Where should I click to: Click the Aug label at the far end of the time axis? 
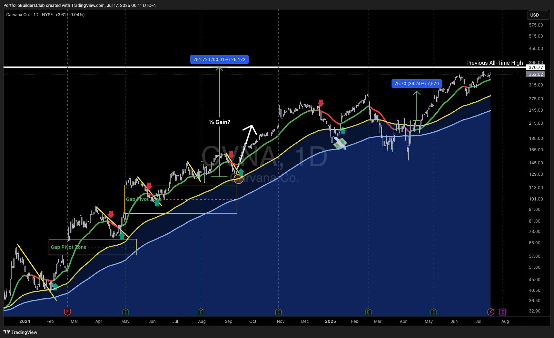pyautogui.click(x=505, y=321)
